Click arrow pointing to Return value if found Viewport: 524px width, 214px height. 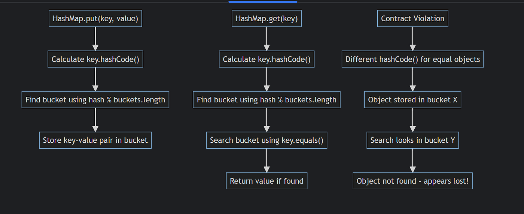click(266, 161)
